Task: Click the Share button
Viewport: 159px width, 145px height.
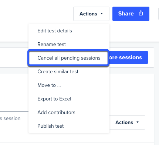Action: pyautogui.click(x=131, y=14)
